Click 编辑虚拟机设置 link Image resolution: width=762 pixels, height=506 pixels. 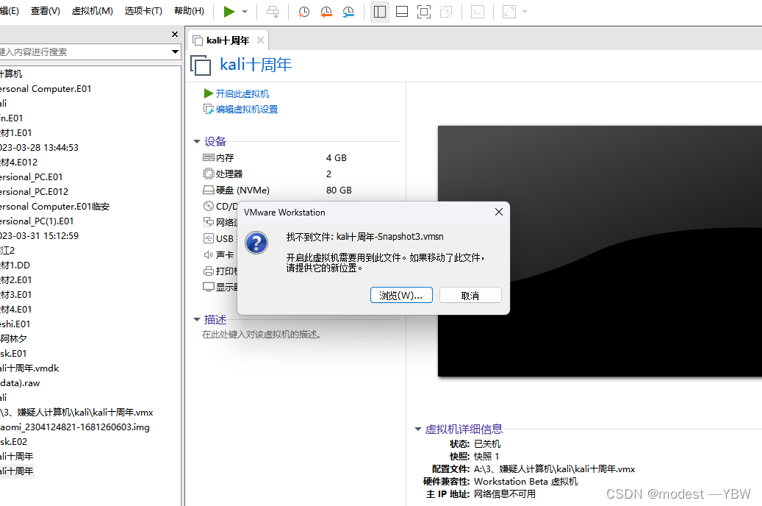[246, 110]
